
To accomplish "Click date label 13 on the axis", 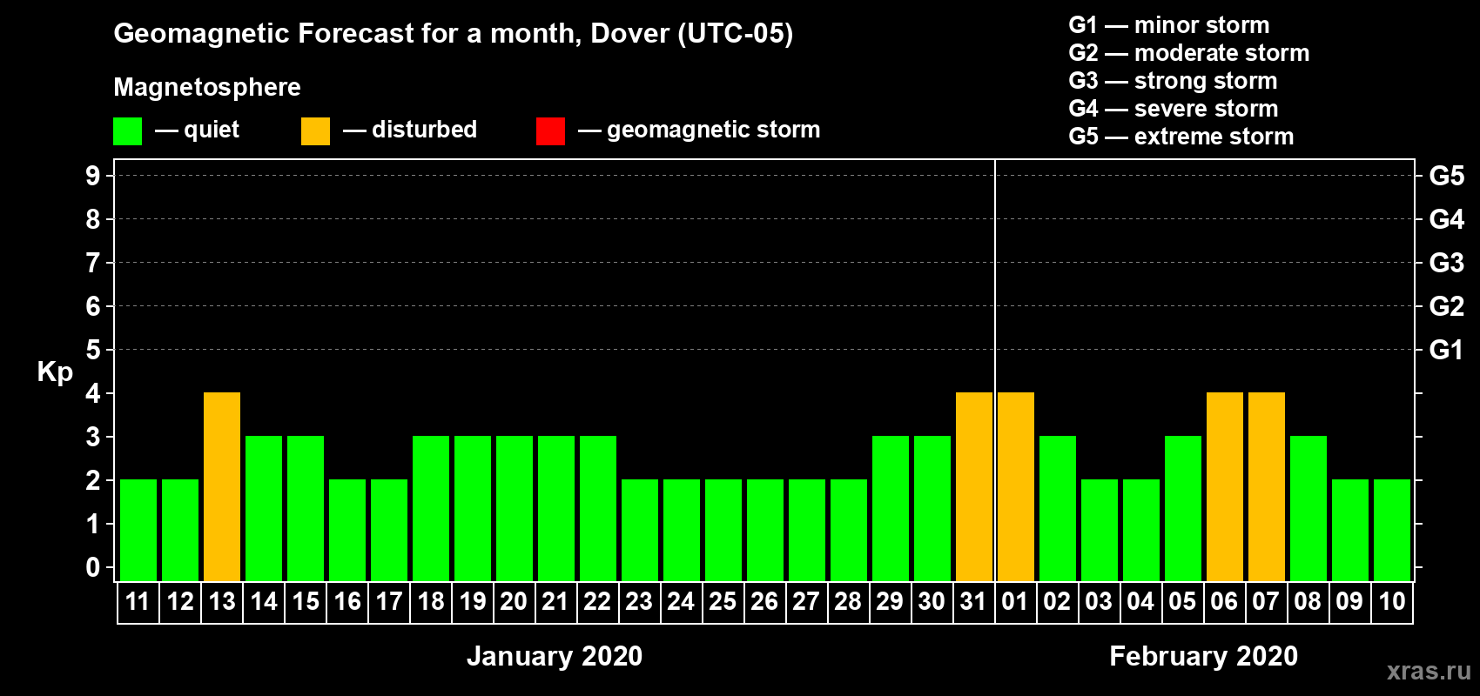I will tap(222, 602).
